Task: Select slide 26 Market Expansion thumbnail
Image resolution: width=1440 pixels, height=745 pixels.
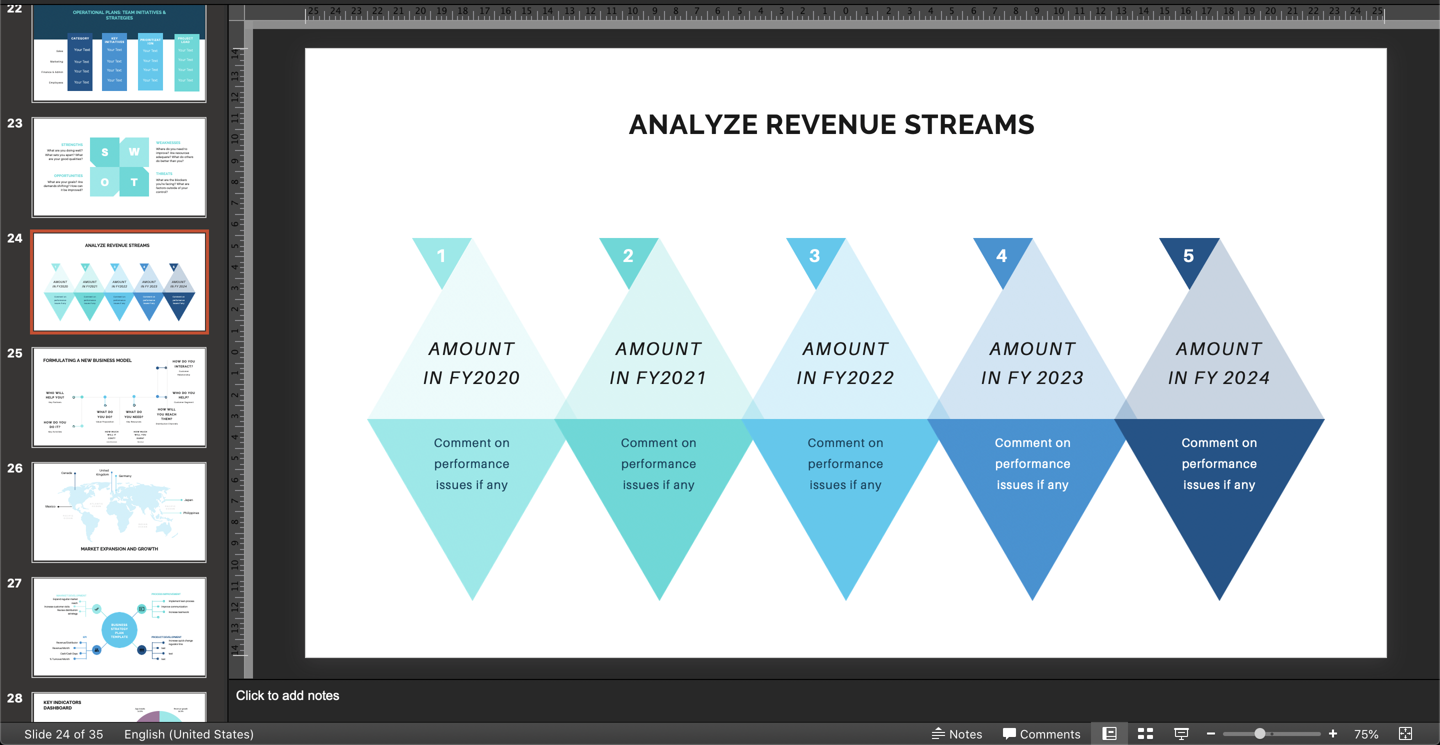Action: pos(119,512)
